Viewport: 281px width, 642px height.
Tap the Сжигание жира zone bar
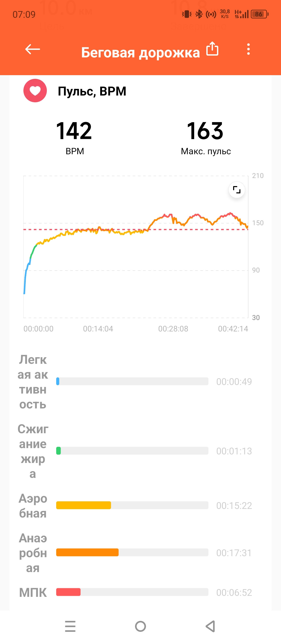[132, 451]
